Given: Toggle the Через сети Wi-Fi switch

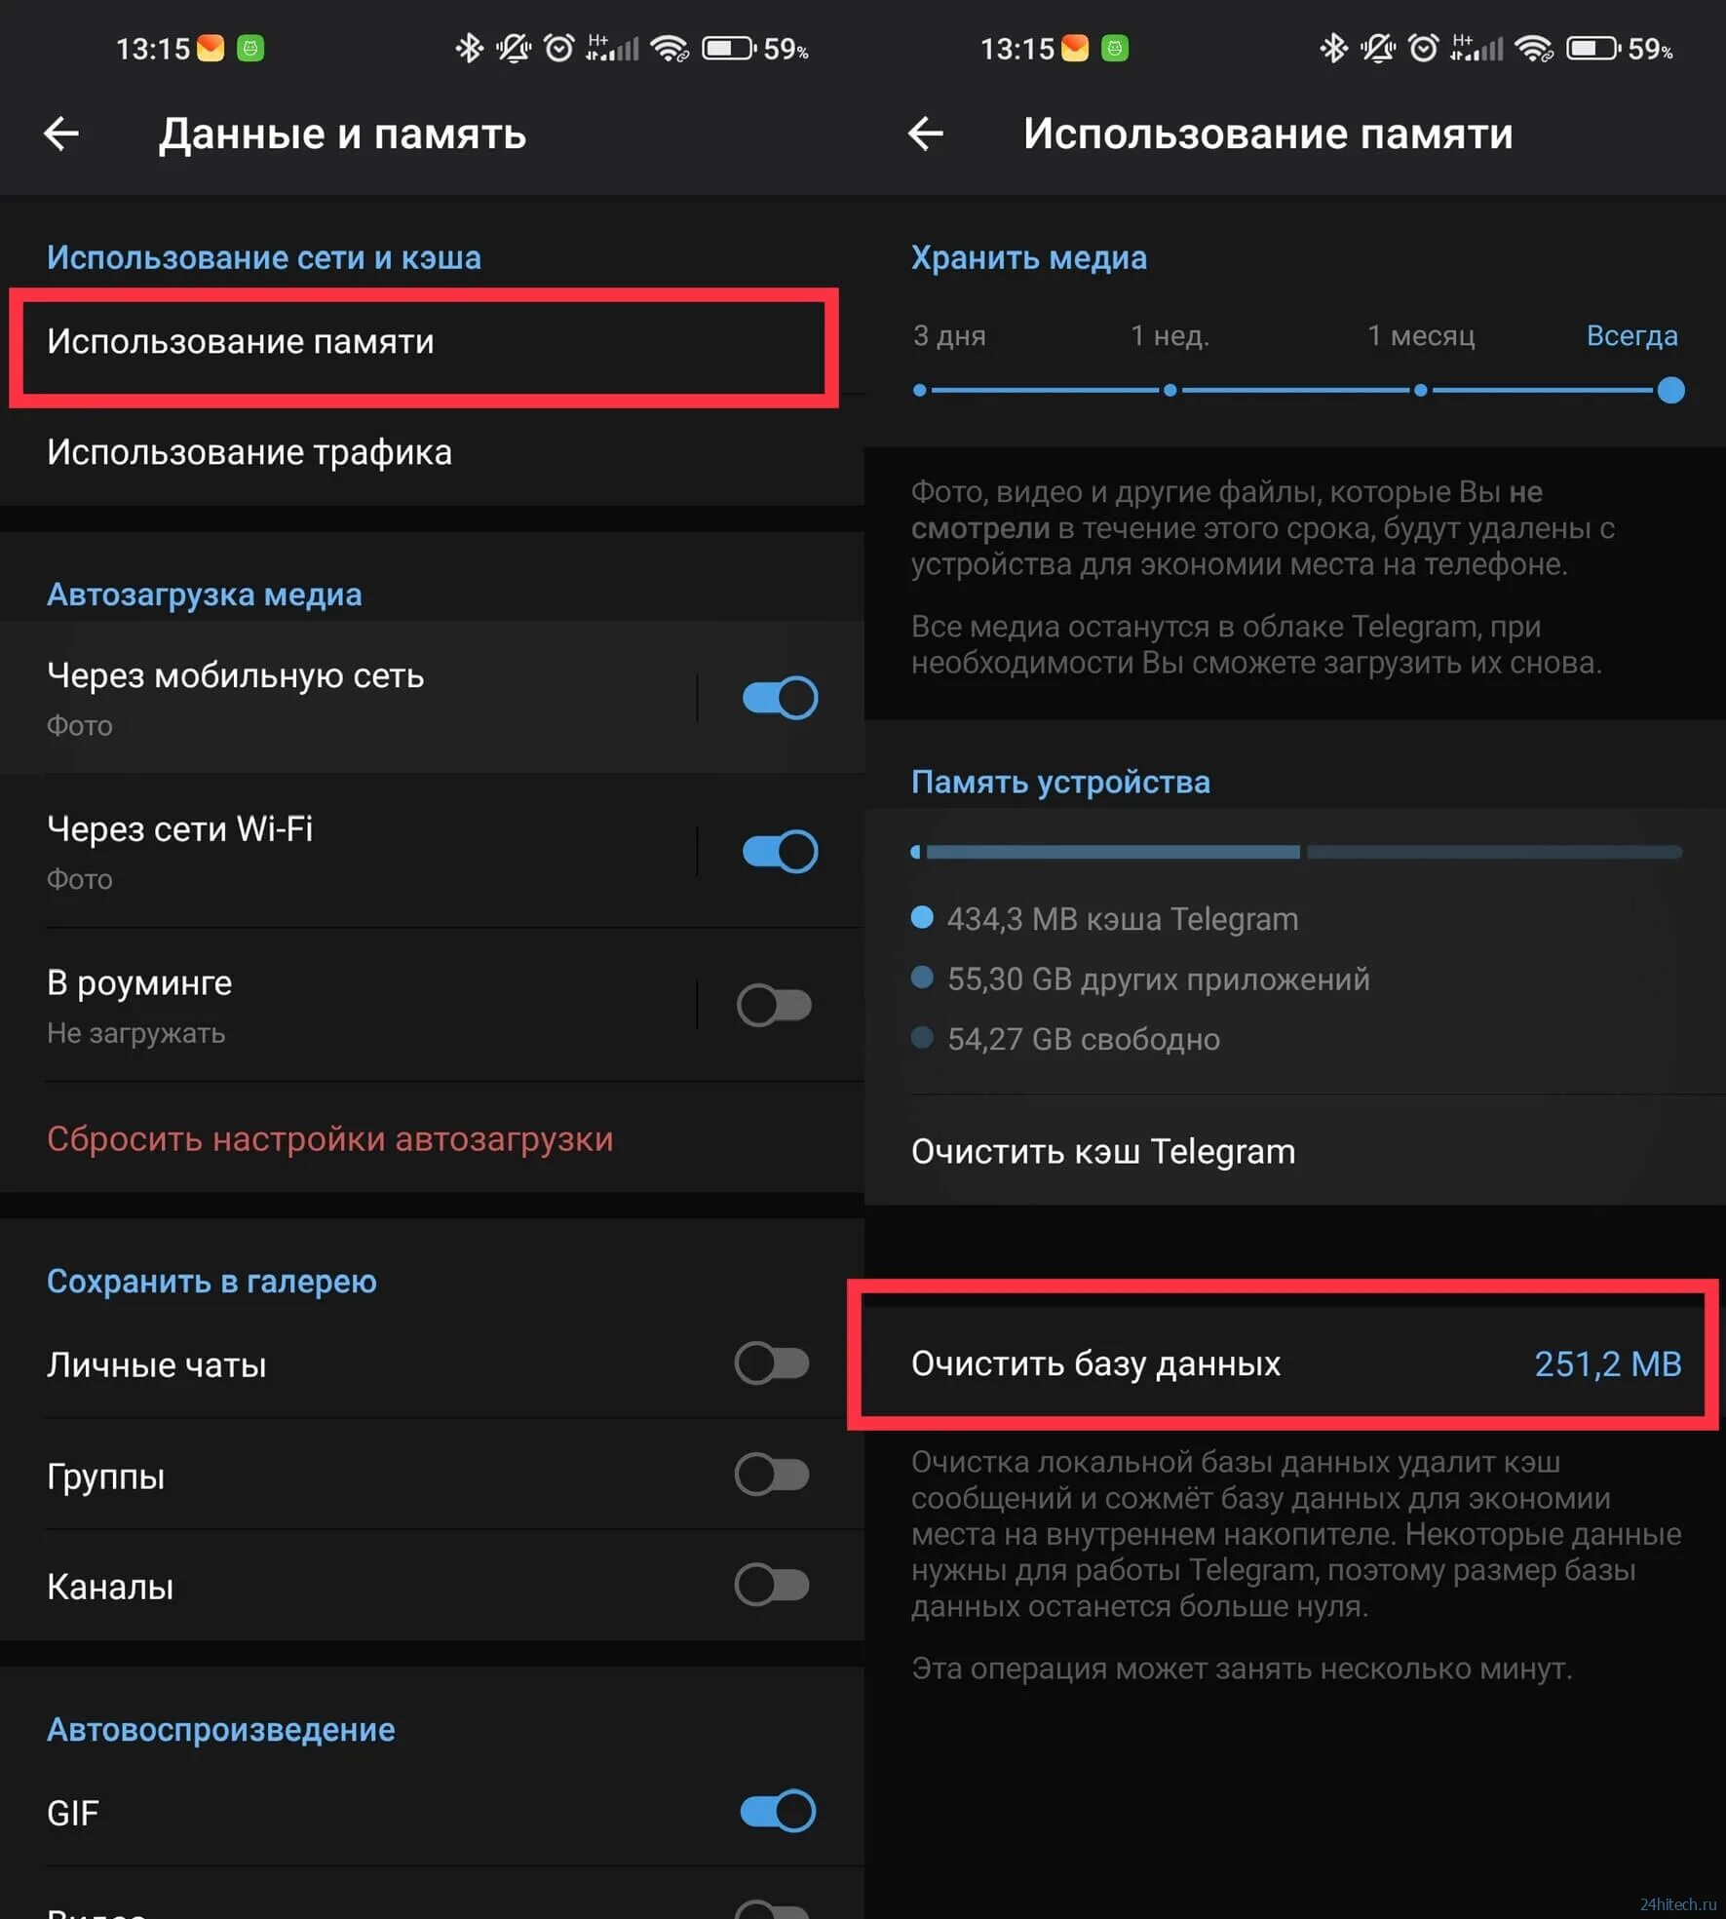Looking at the screenshot, I should [x=779, y=851].
